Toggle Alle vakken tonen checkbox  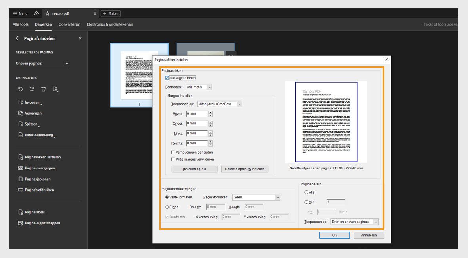[x=167, y=78]
